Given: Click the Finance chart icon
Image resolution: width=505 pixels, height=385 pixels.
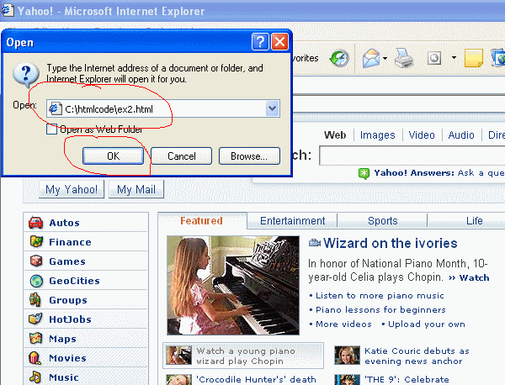Looking at the screenshot, I should tap(36, 241).
